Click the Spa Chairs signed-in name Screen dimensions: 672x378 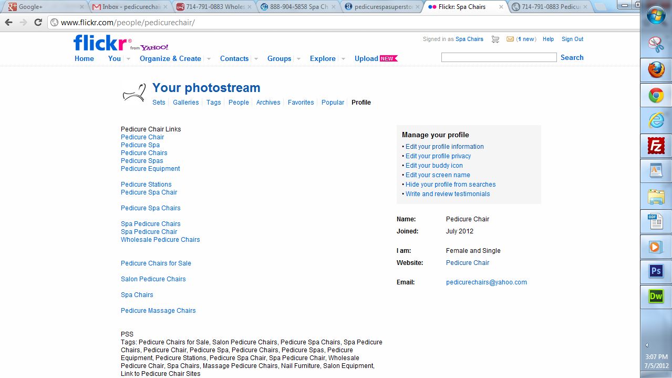pos(469,39)
